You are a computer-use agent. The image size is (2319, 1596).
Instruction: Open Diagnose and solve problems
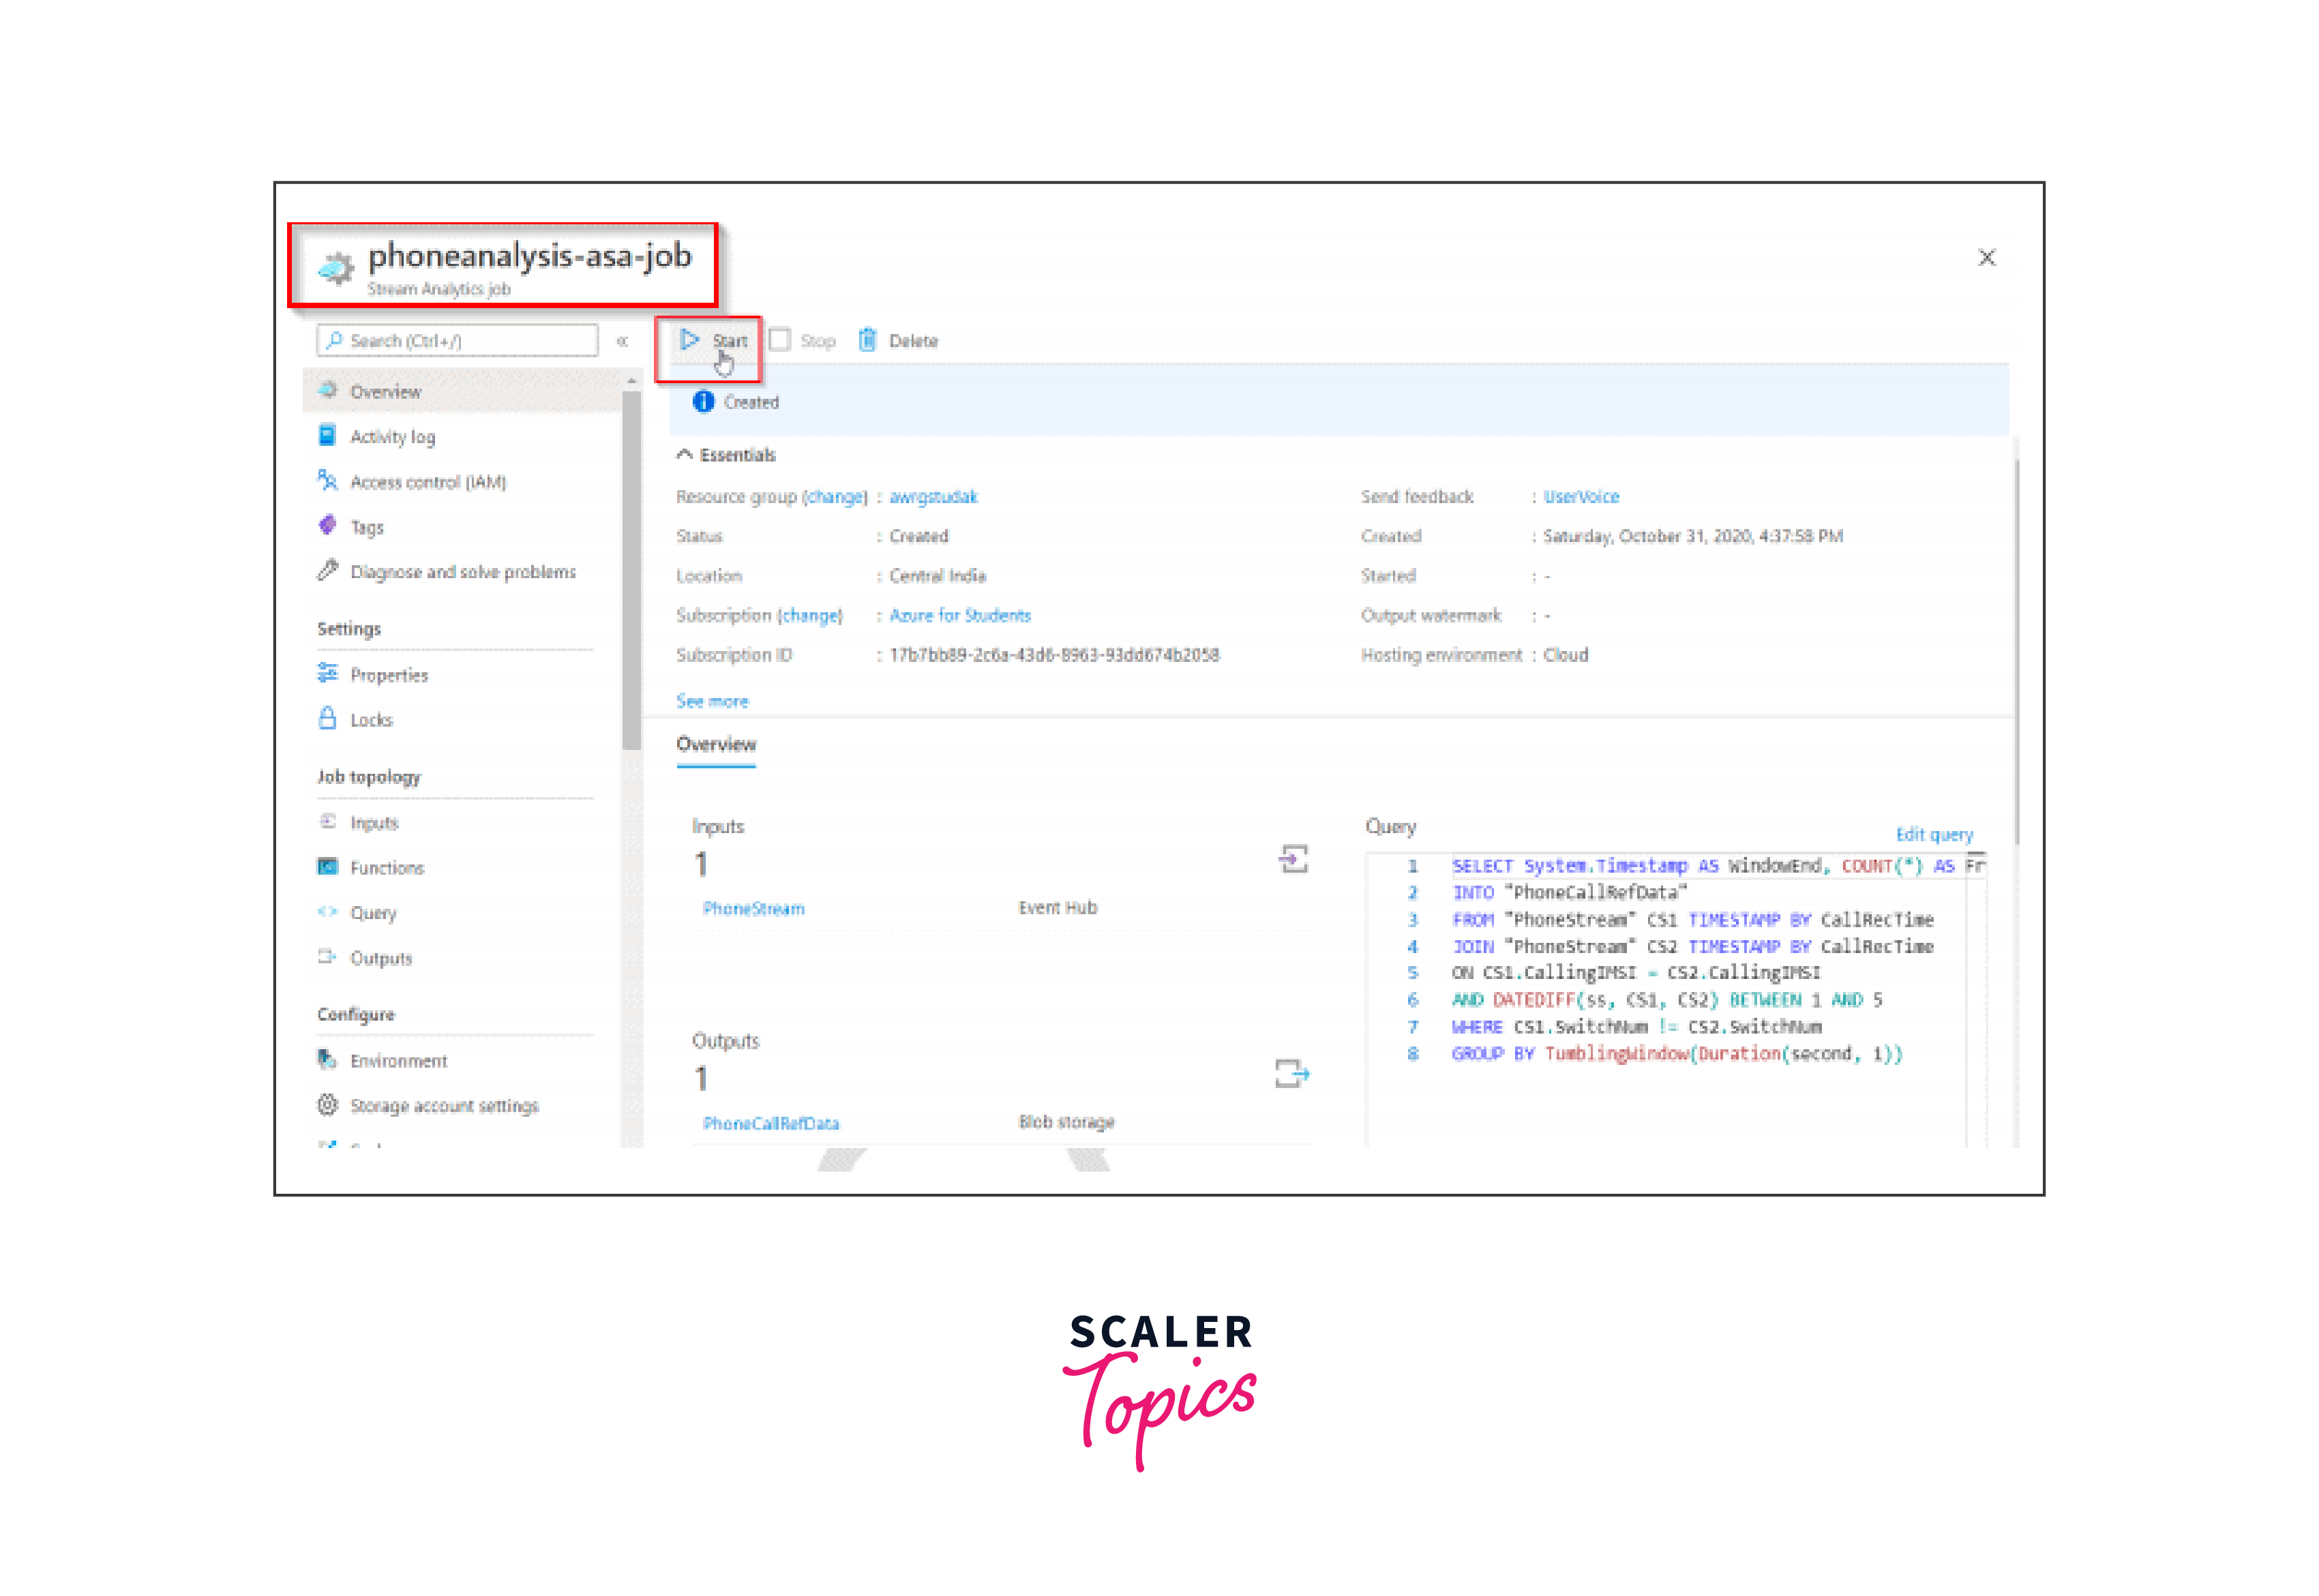tap(462, 572)
